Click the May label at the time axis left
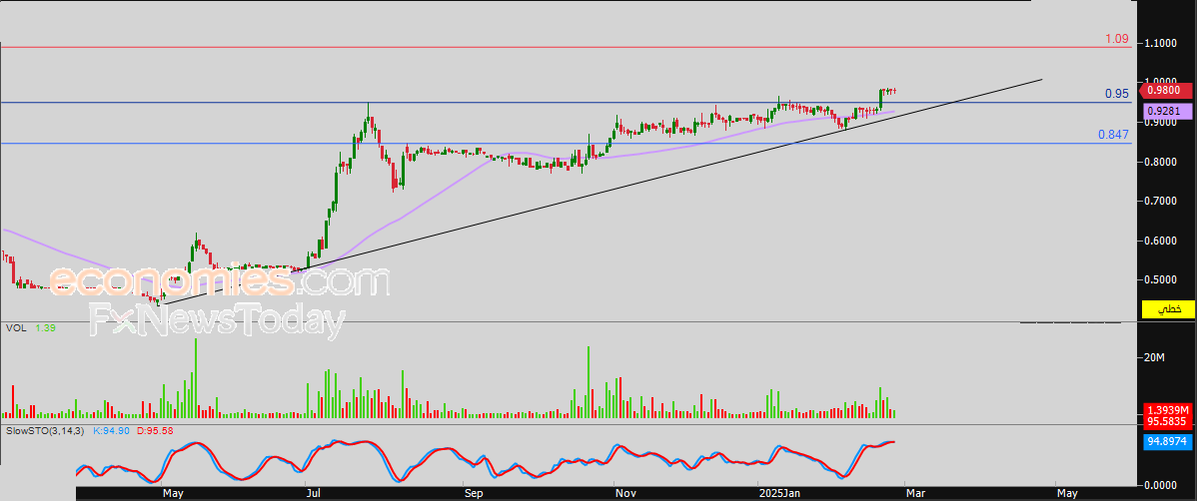 (173, 494)
